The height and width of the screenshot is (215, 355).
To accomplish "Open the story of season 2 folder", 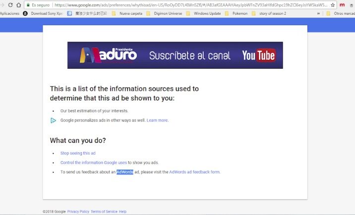I will (269, 13).
